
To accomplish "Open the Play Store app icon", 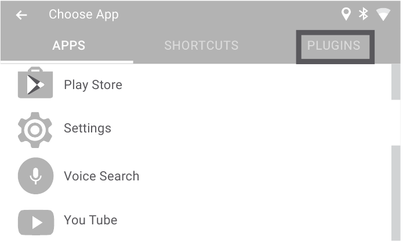I will 35,84.
